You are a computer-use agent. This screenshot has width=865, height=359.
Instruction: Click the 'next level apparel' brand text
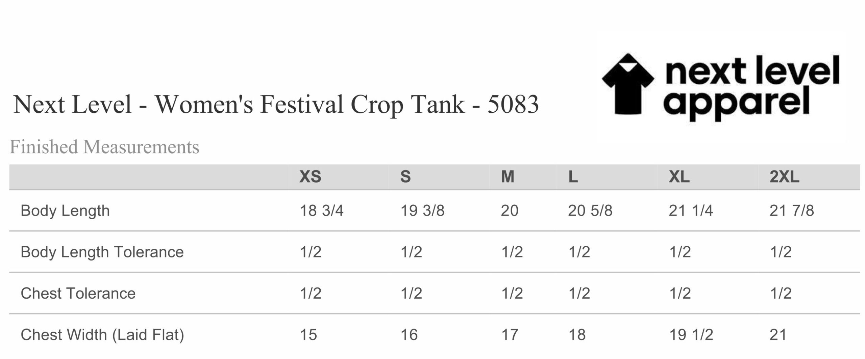pyautogui.click(x=751, y=88)
